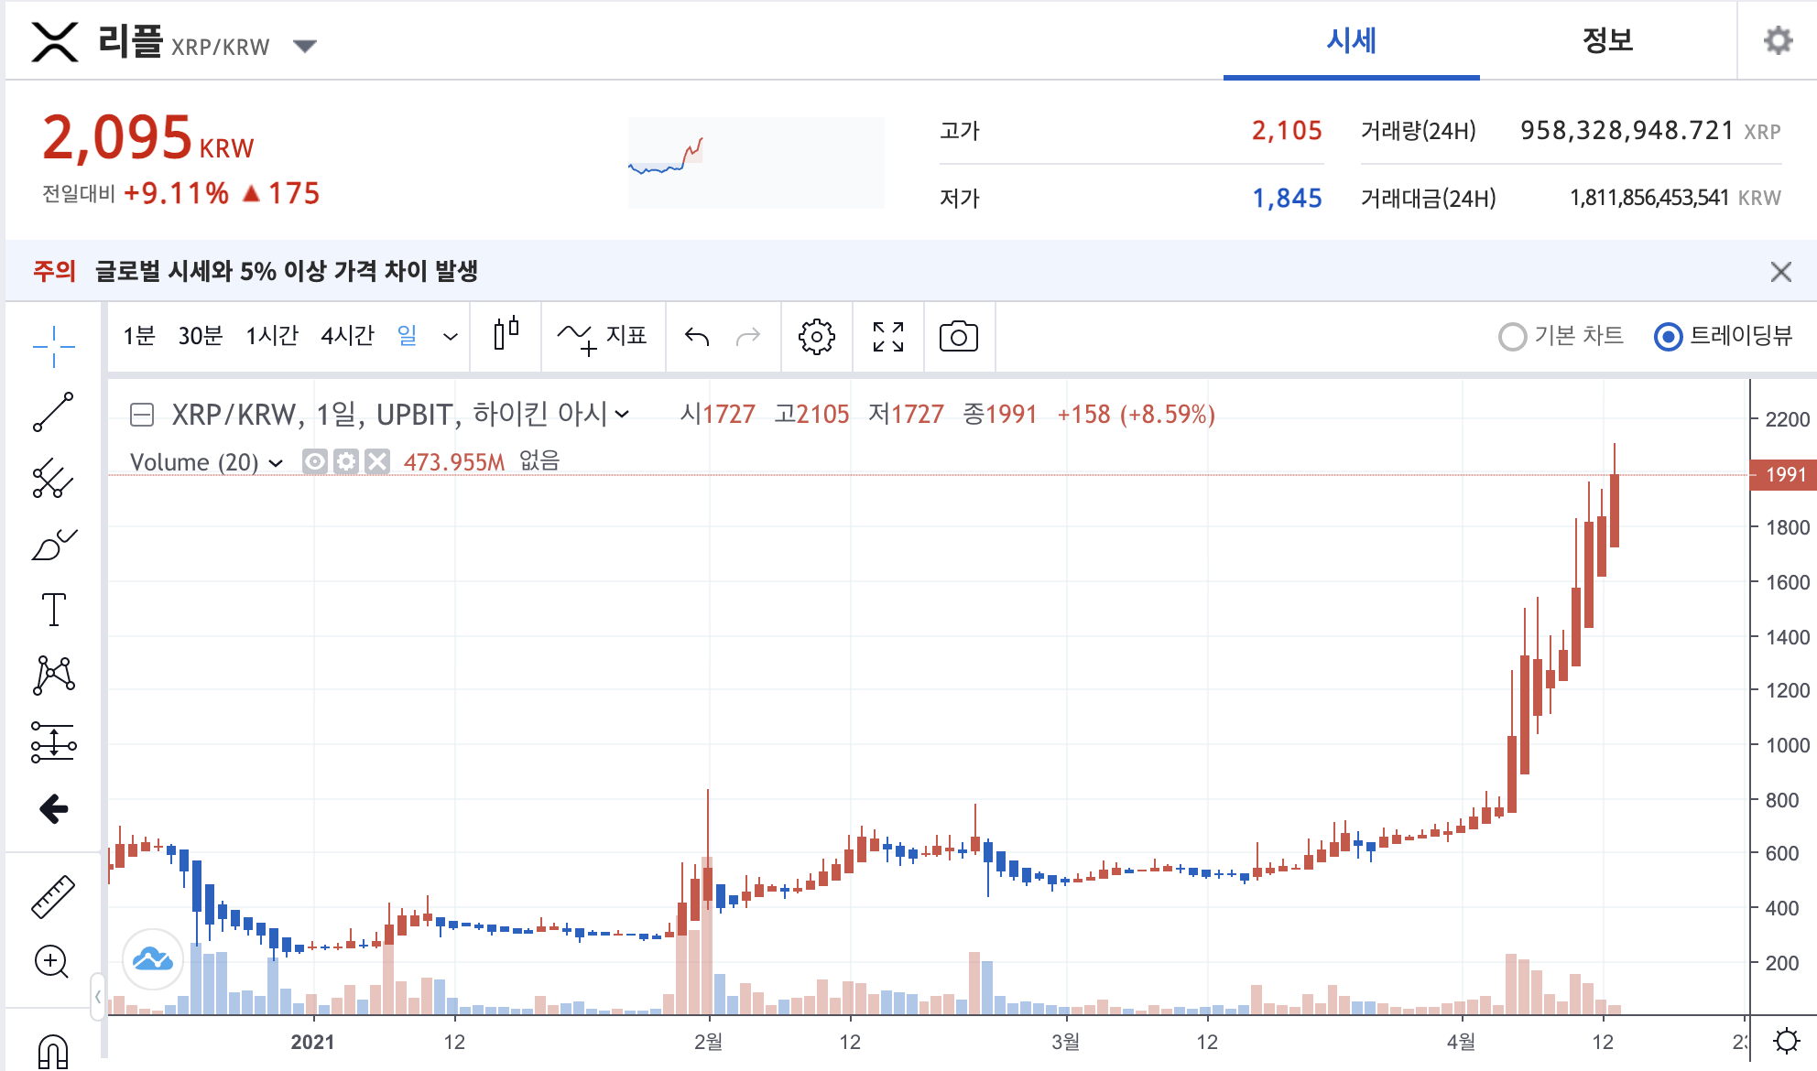Hide the Volume indicator with eye icon

pyautogui.click(x=314, y=461)
